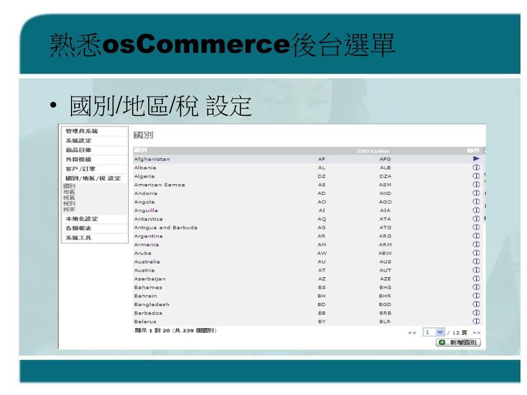Viewport: 527px width, 395px height.
Task: Click the info icon in Belarus row
Action: click(476, 321)
